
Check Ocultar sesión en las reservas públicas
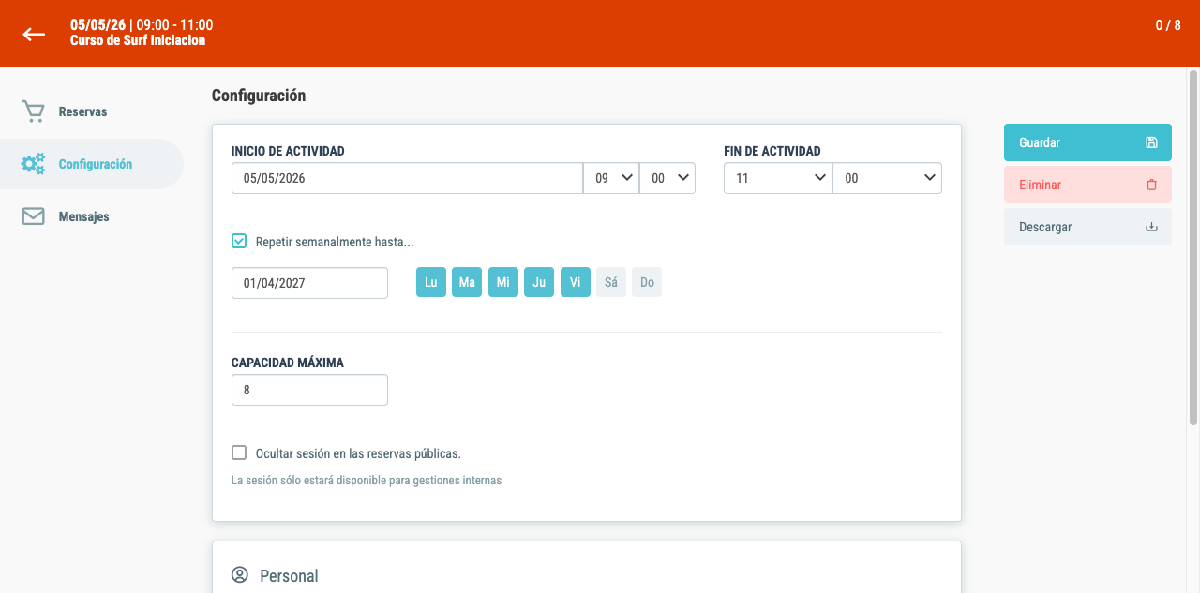click(x=239, y=453)
